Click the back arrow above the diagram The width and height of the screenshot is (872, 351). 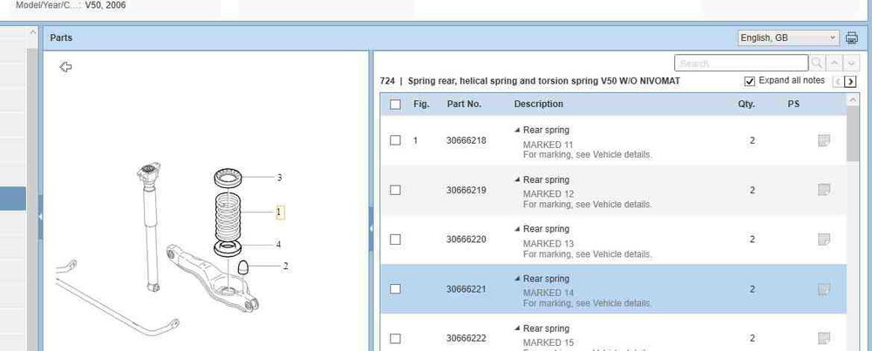pyautogui.click(x=65, y=67)
